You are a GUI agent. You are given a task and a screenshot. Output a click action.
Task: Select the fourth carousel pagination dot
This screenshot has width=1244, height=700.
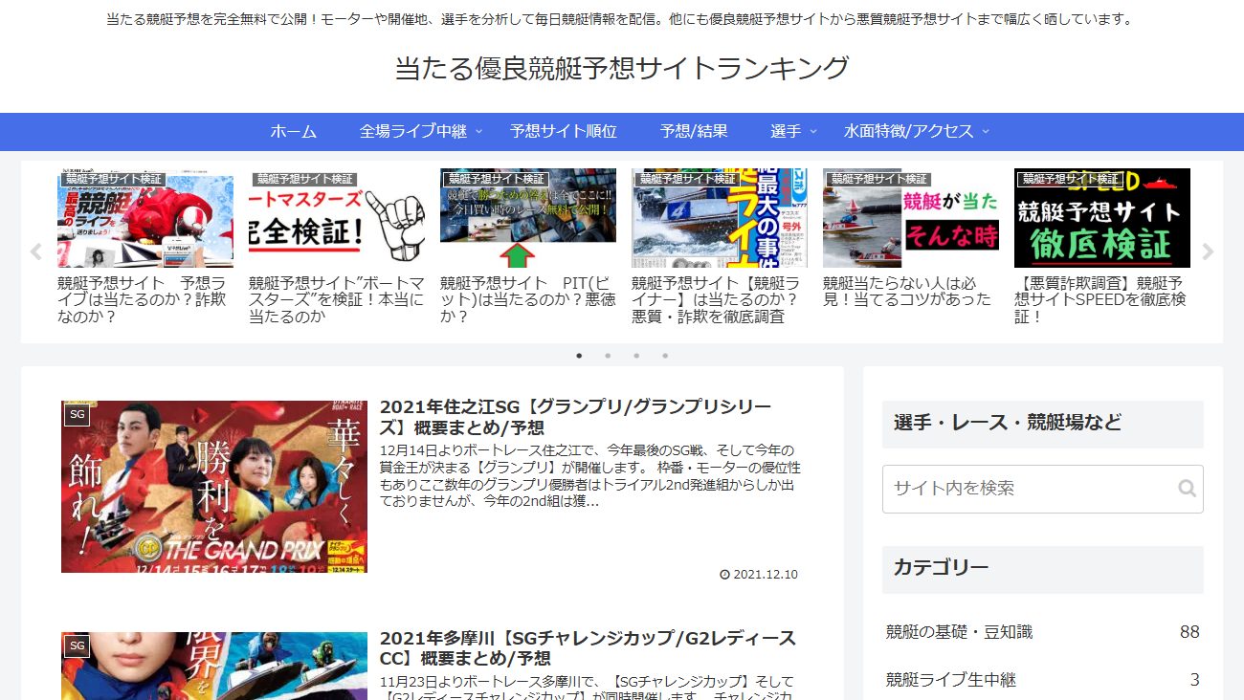pyautogui.click(x=665, y=356)
